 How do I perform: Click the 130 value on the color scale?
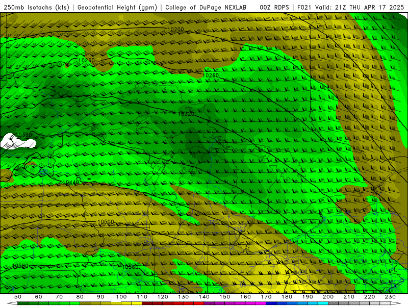[x=184, y=297]
